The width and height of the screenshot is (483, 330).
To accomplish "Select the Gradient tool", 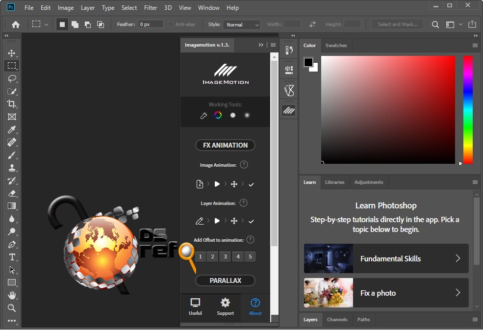I will point(12,206).
